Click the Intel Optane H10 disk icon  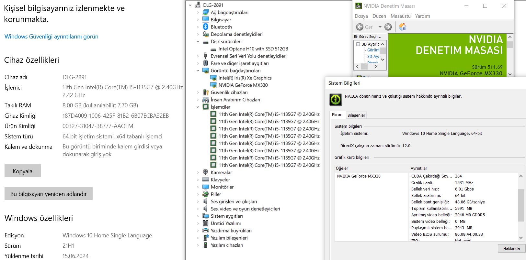tap(213, 49)
